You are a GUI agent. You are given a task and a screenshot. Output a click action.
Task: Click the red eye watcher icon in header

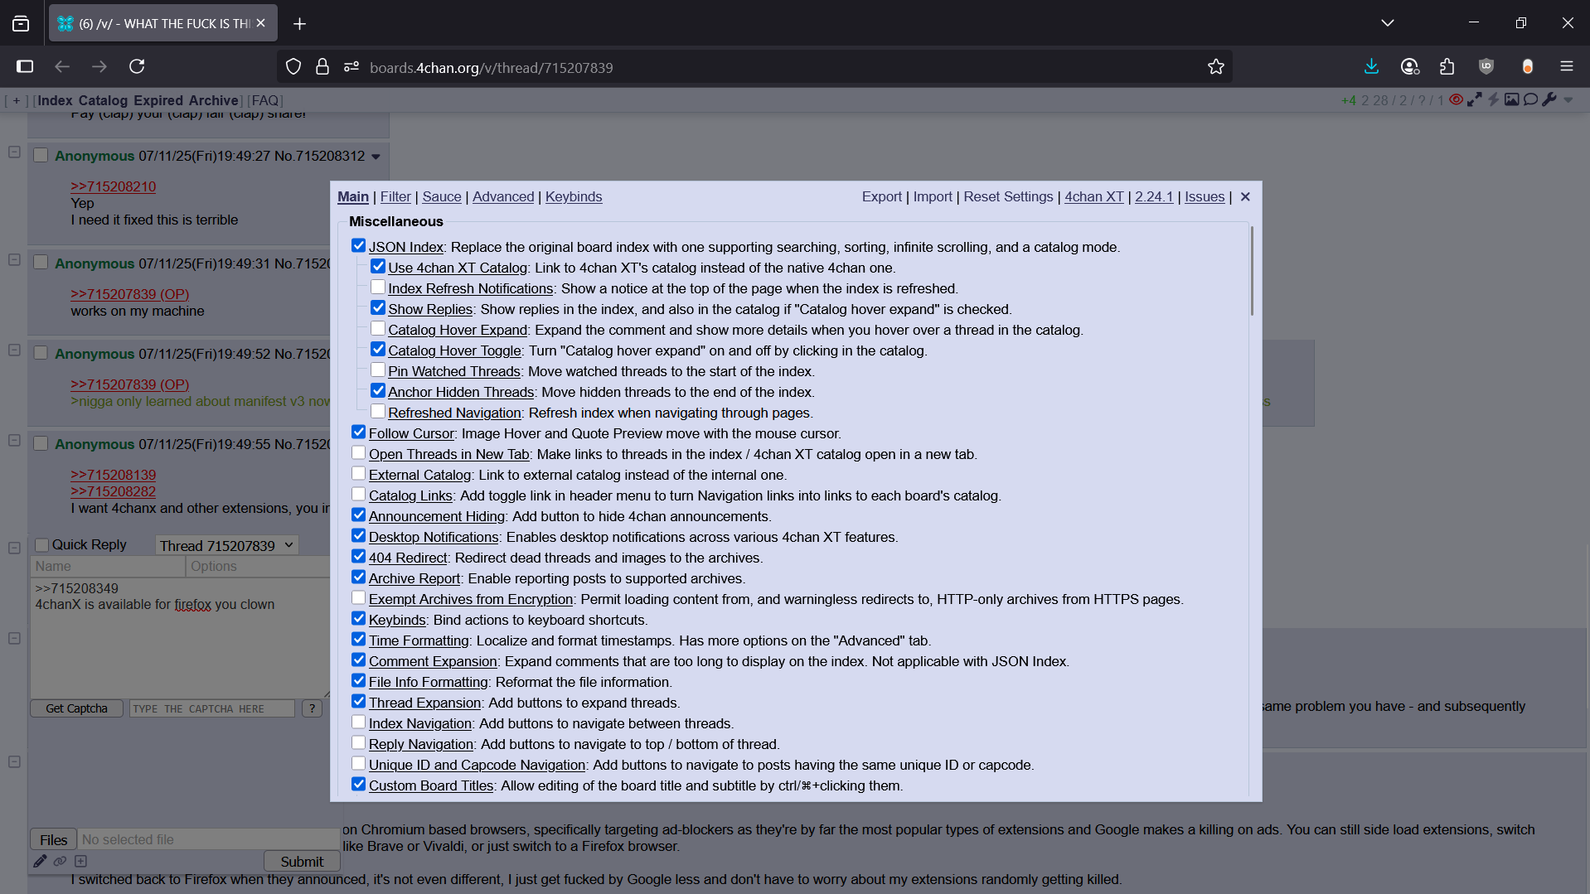pyautogui.click(x=1456, y=99)
